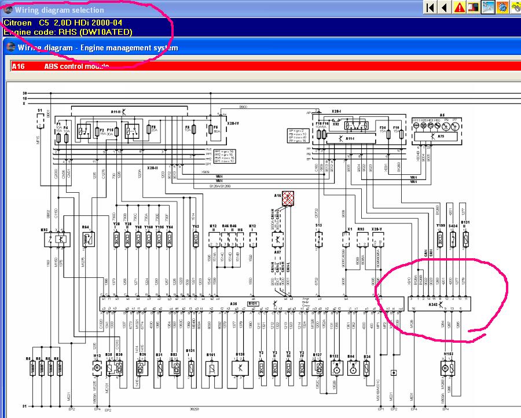Select the B127 sensor symbol
The height and width of the screenshot is (418, 521).
click(x=318, y=368)
